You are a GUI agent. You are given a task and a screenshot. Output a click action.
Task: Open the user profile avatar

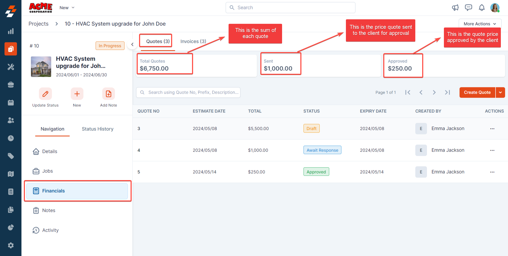[495, 8]
